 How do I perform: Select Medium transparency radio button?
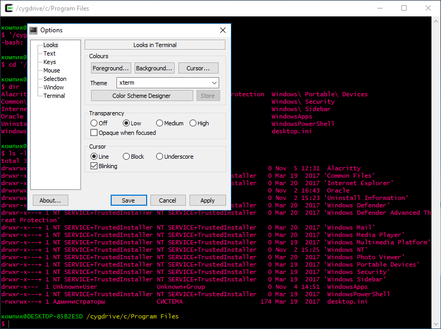(x=160, y=123)
